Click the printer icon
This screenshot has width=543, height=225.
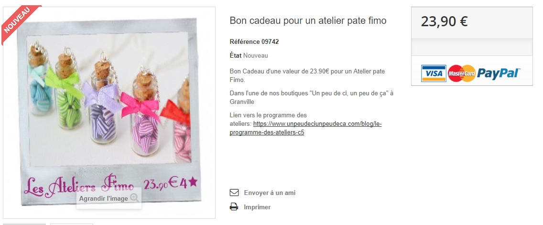234,207
